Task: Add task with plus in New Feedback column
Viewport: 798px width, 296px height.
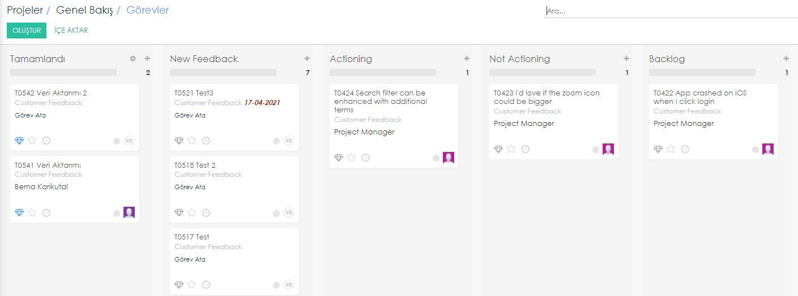Action: pyautogui.click(x=307, y=59)
